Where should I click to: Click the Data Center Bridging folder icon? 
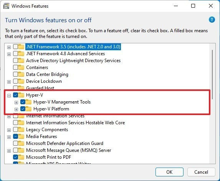[21, 74]
